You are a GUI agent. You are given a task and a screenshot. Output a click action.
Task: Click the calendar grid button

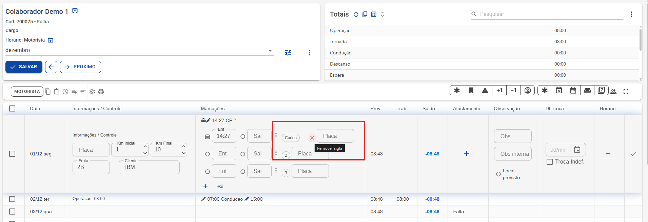[x=573, y=90]
